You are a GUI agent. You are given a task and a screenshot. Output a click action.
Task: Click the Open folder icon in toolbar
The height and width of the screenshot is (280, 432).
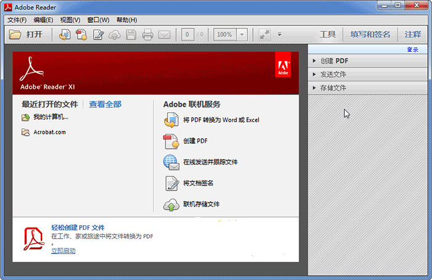pyautogui.click(x=15, y=35)
